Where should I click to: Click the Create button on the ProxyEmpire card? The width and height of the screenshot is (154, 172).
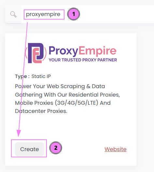(29, 149)
